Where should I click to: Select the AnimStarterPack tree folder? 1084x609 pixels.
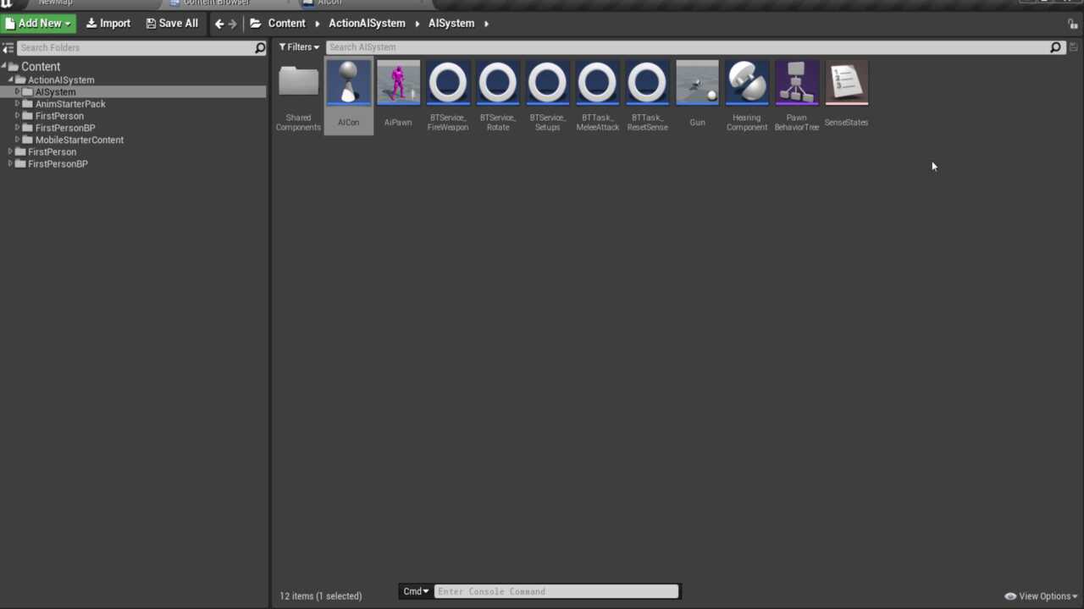point(70,104)
